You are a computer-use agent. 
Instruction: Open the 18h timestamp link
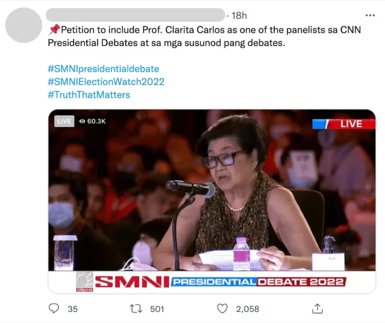239,15
